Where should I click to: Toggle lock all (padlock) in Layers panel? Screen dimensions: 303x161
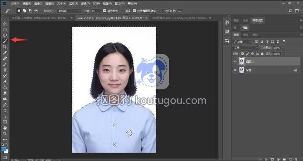(262, 54)
